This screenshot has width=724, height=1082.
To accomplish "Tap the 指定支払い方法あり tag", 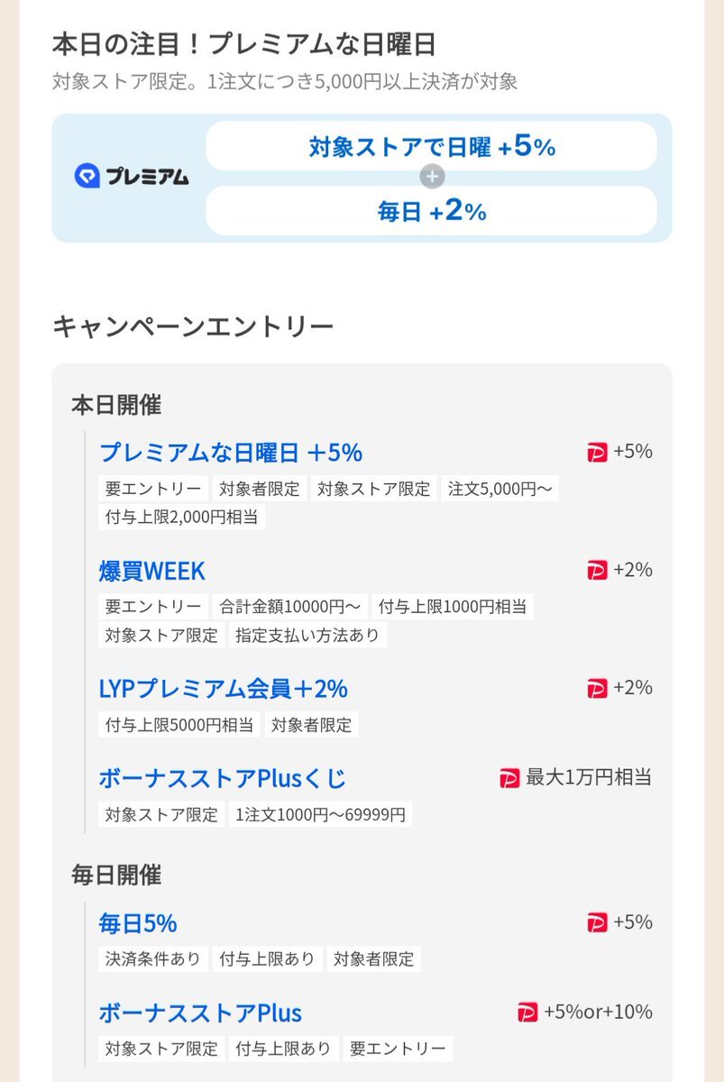I will 307,635.
